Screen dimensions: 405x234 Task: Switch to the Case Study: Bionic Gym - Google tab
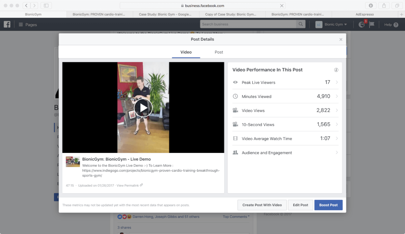(x=165, y=14)
